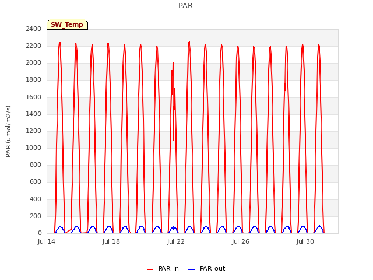The height and width of the screenshot is (280, 373).
Task: Click the 1200 y-axis tick label
Action: (34, 131)
